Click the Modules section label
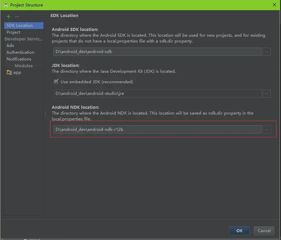 [x=24, y=66]
